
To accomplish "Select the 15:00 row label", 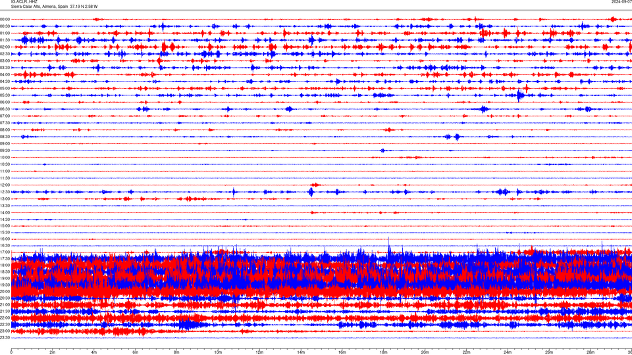I will coord(5,225).
